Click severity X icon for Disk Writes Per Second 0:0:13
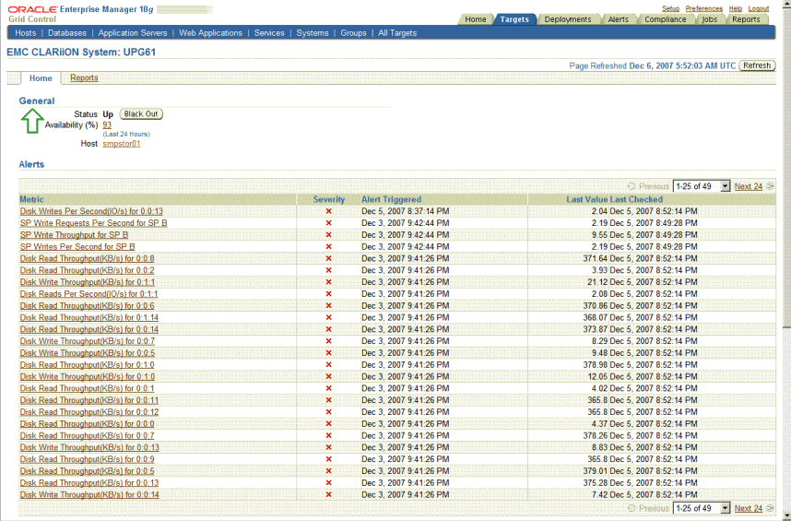 pos(328,211)
